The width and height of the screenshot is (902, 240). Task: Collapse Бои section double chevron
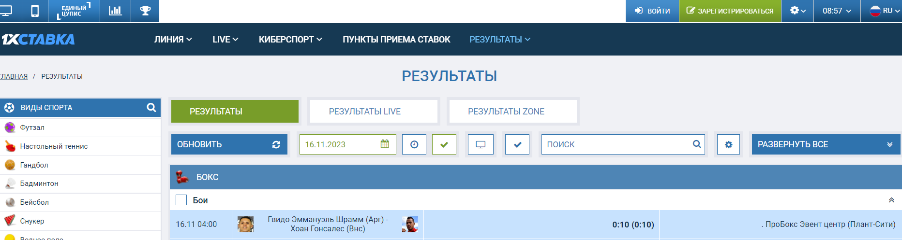[891, 200]
